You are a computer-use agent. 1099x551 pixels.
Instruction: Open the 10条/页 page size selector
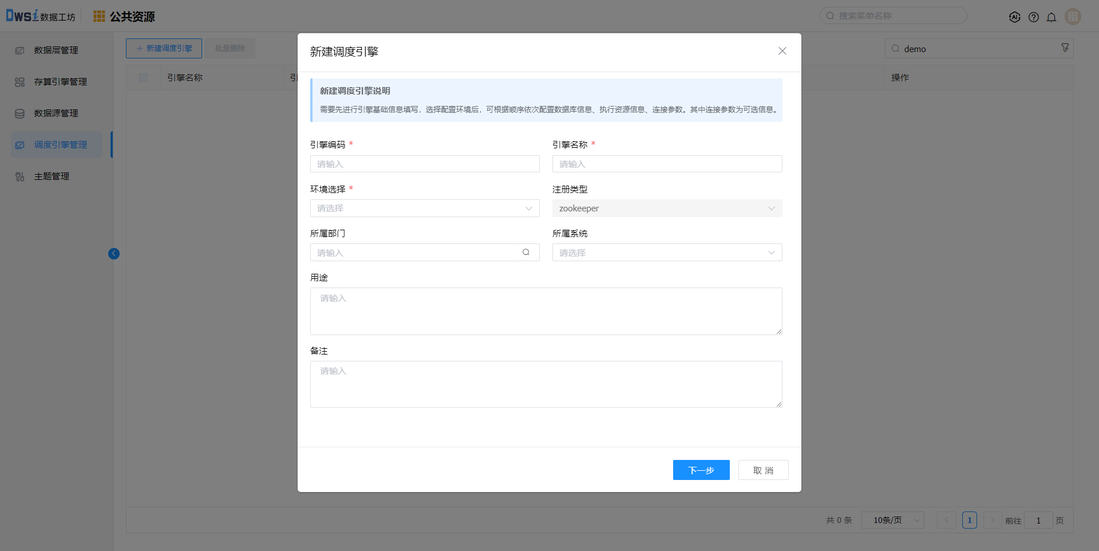892,520
